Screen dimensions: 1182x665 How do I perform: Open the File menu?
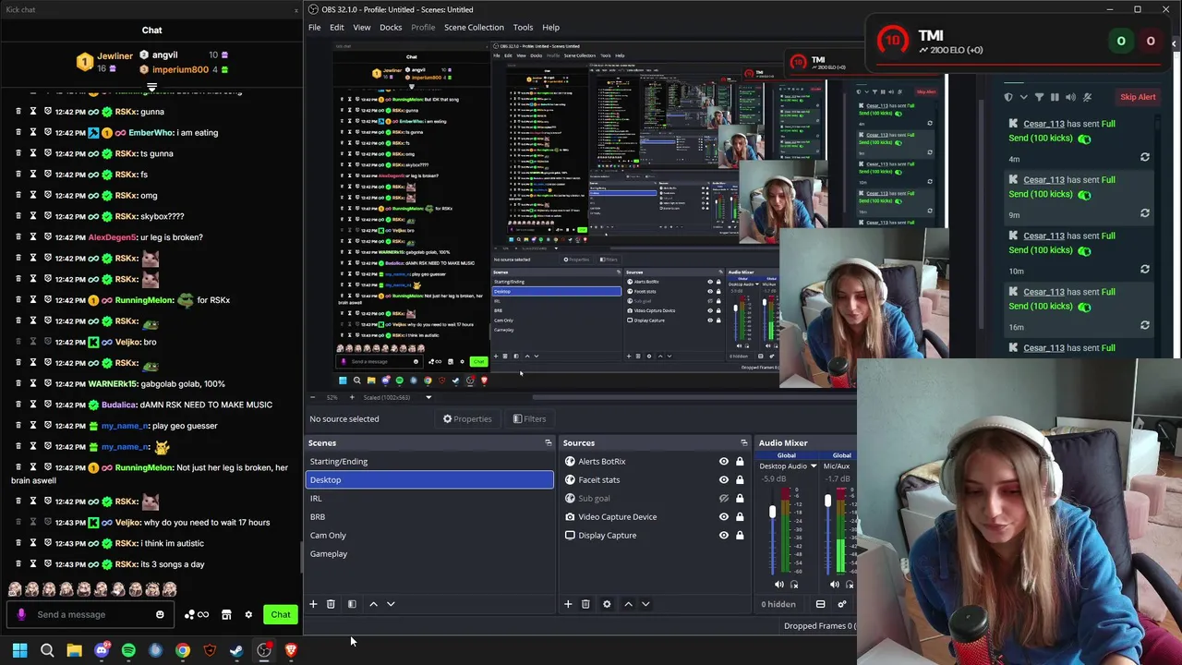tap(315, 28)
